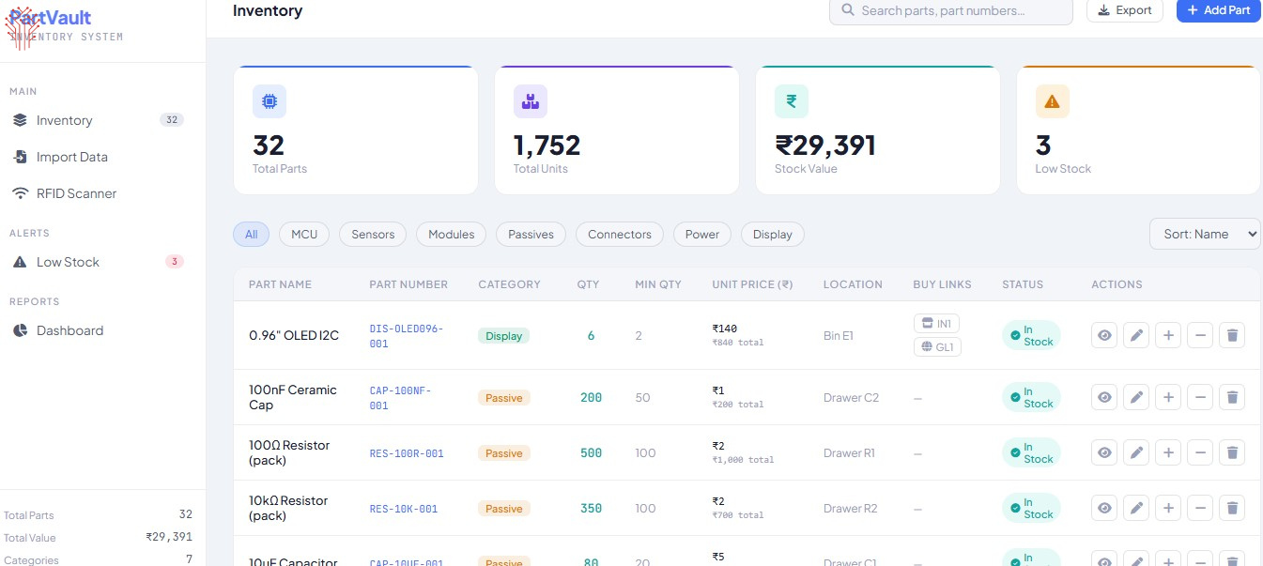Remove stock from 10kΩ Resistor pack
This screenshot has height=566, width=1263.
click(x=1200, y=508)
